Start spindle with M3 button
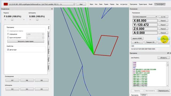Screen dimensions: 171x96 click(x=12, y=89)
